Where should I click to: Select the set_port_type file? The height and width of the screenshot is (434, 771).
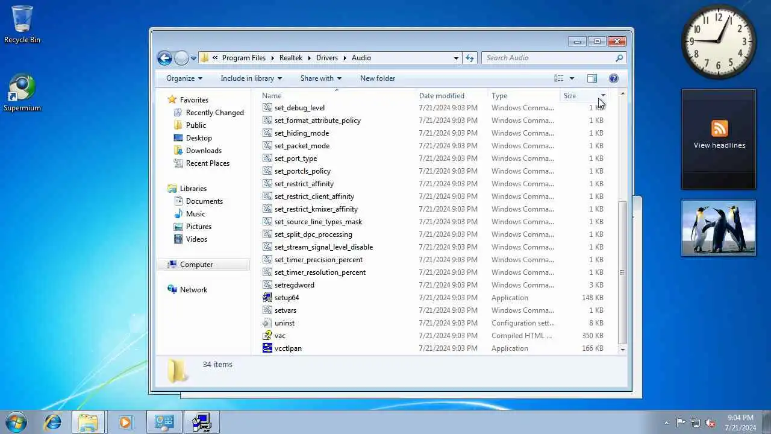coord(296,159)
